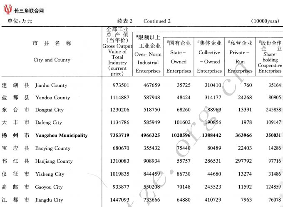The width and height of the screenshot is (283, 207).
Task: Click Jianhu County value 973501
Action: pyautogui.click(x=121, y=85)
